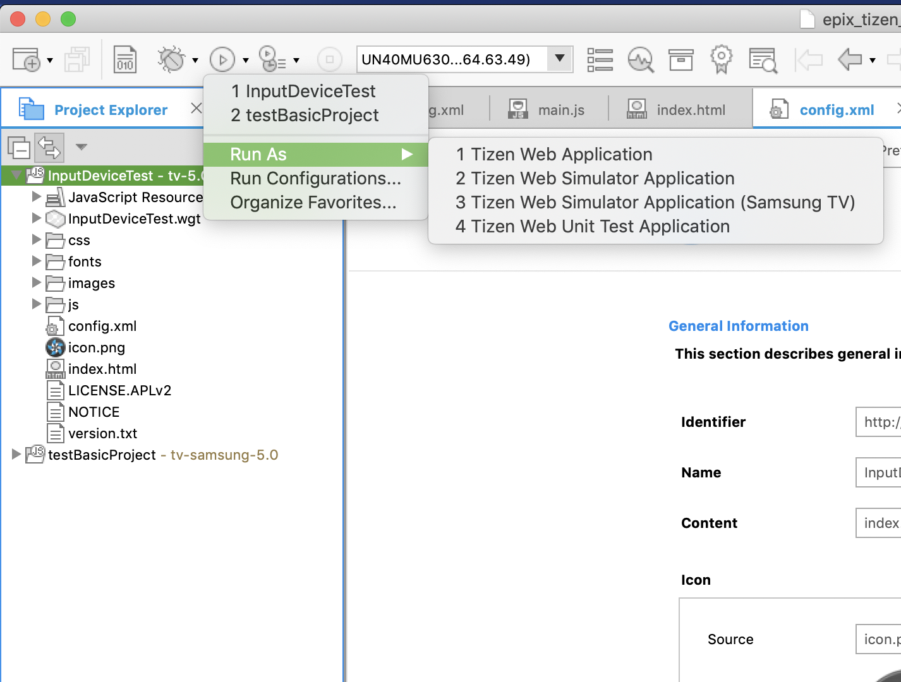Open the Run dropdown arrow

246,61
